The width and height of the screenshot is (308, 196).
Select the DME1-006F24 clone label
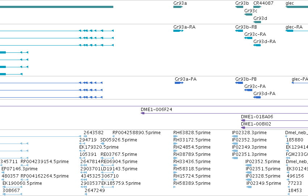point(156,110)
